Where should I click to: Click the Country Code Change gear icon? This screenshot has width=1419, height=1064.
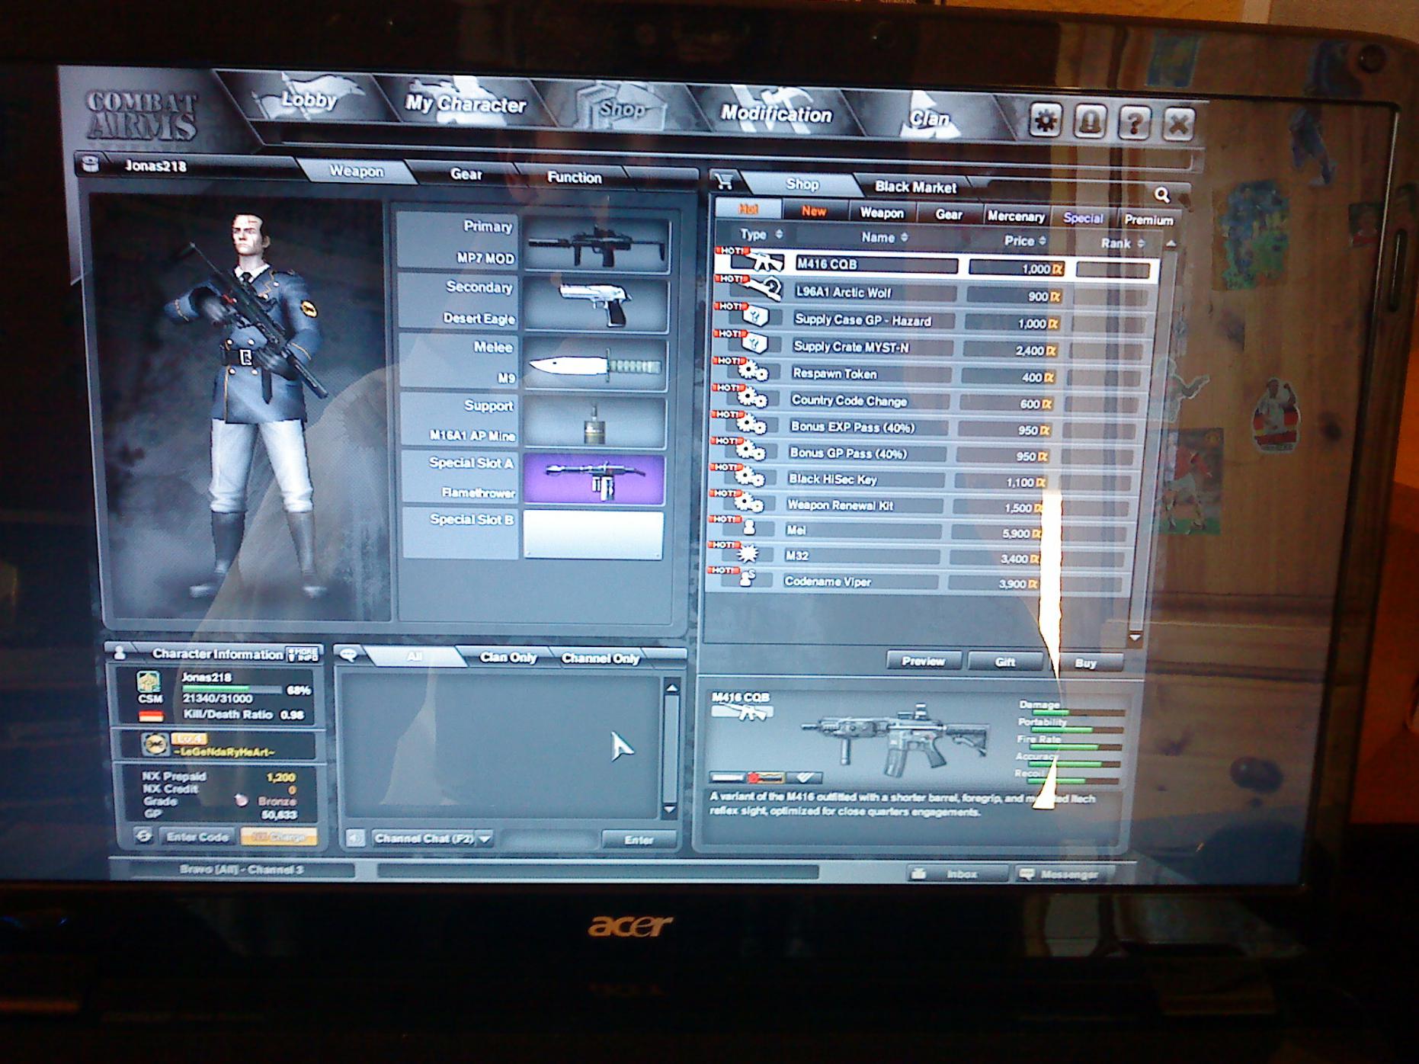[x=752, y=399]
